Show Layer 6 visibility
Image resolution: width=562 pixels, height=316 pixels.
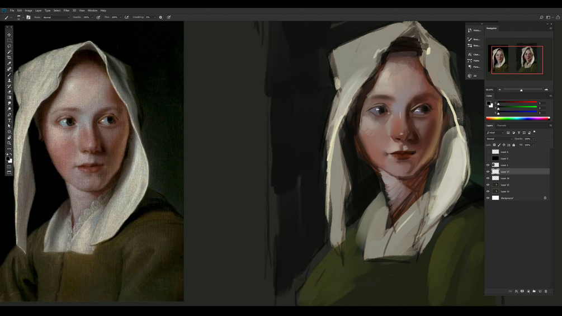pyautogui.click(x=488, y=152)
